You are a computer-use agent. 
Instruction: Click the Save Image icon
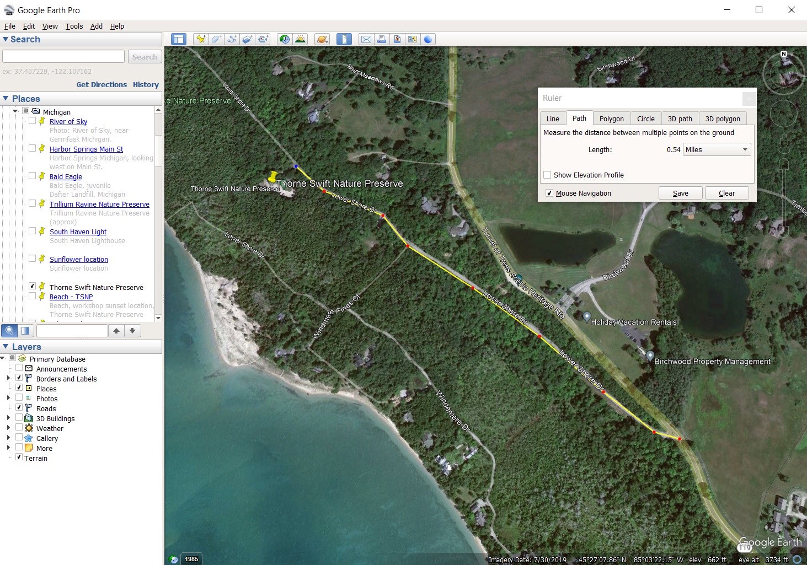pos(397,39)
